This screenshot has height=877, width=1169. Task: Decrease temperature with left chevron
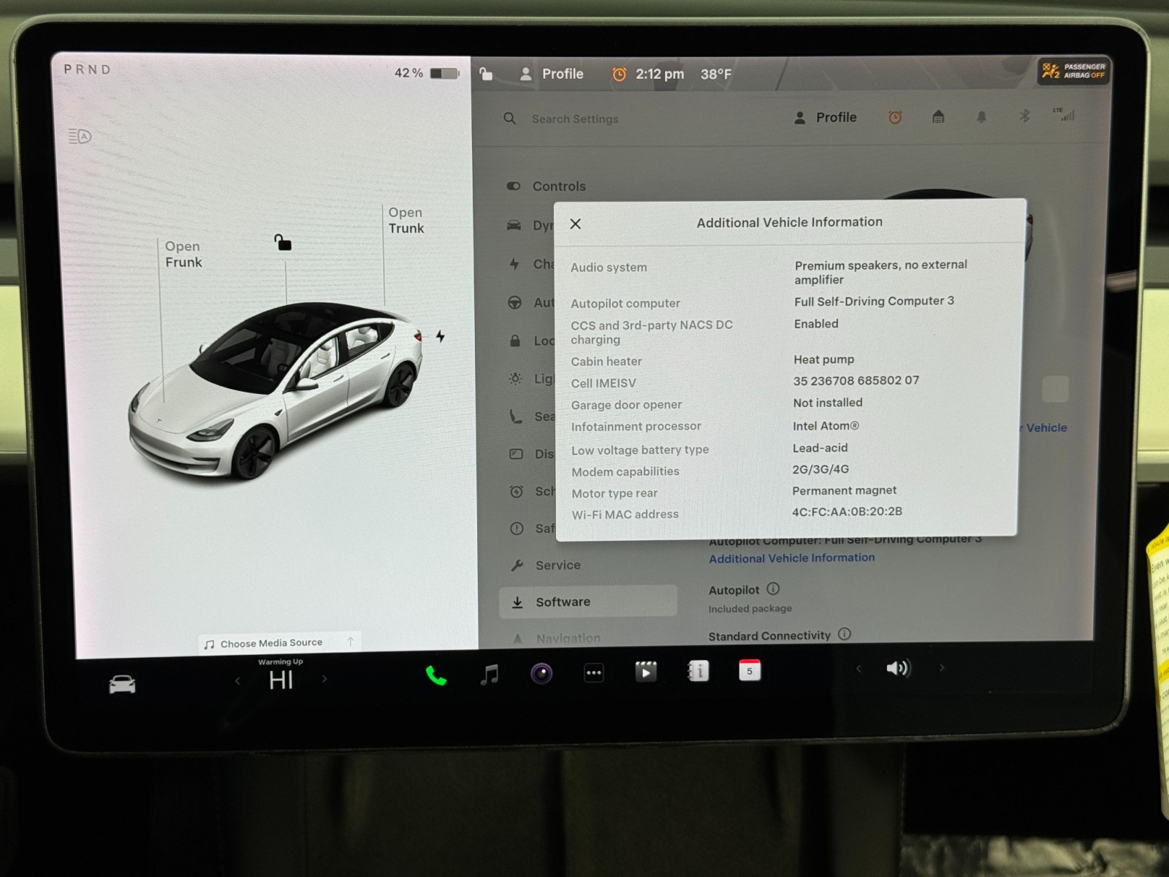(x=237, y=681)
